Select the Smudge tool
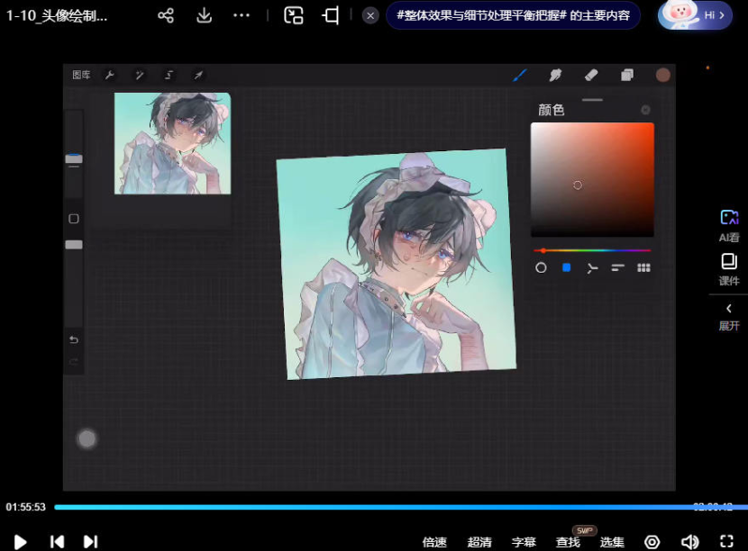 (x=556, y=75)
